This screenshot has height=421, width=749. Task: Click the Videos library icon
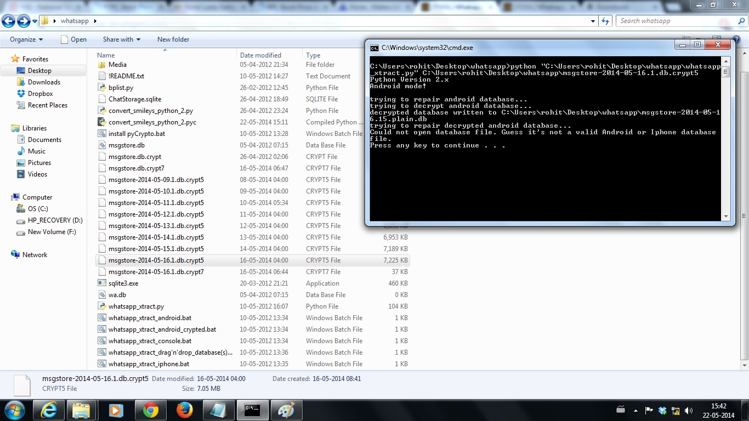21,174
